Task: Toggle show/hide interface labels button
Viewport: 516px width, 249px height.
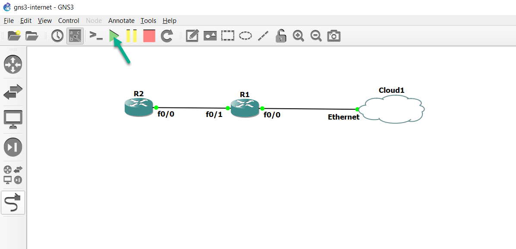Action: pyautogui.click(x=75, y=36)
